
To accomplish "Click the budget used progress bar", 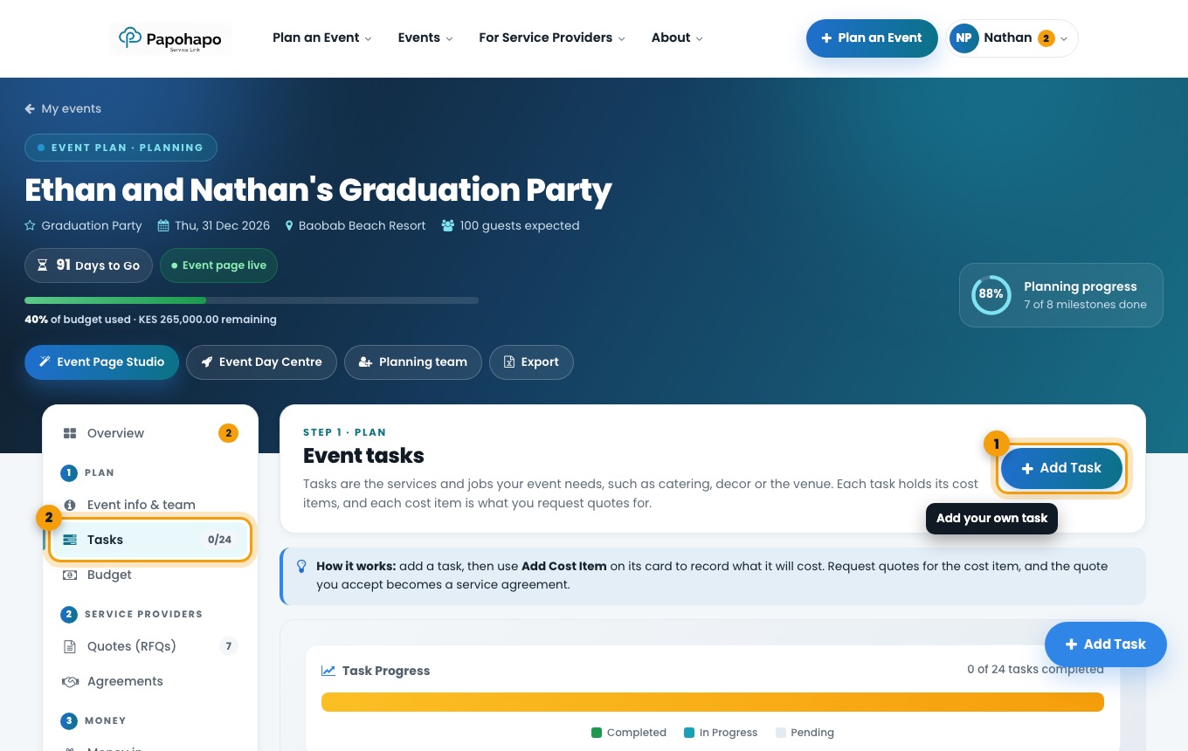I will click(x=252, y=300).
